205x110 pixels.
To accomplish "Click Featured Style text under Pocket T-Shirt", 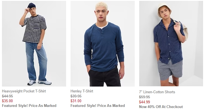I will [29, 106].
